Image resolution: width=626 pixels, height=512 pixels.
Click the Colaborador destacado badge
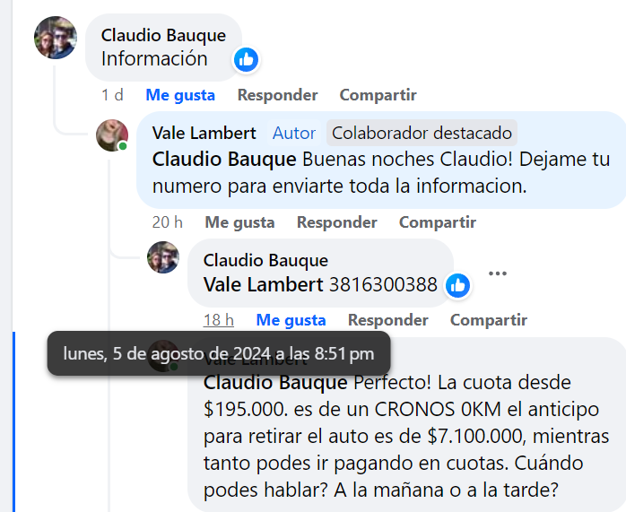(422, 133)
